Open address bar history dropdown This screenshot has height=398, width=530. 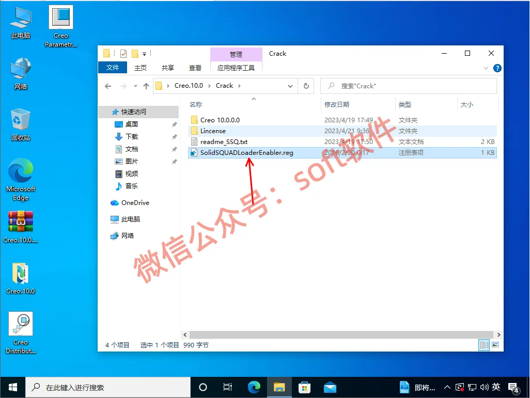click(290, 86)
